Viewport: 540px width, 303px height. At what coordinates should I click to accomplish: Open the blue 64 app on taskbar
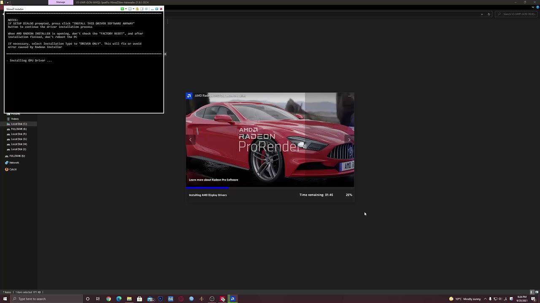[170, 299]
